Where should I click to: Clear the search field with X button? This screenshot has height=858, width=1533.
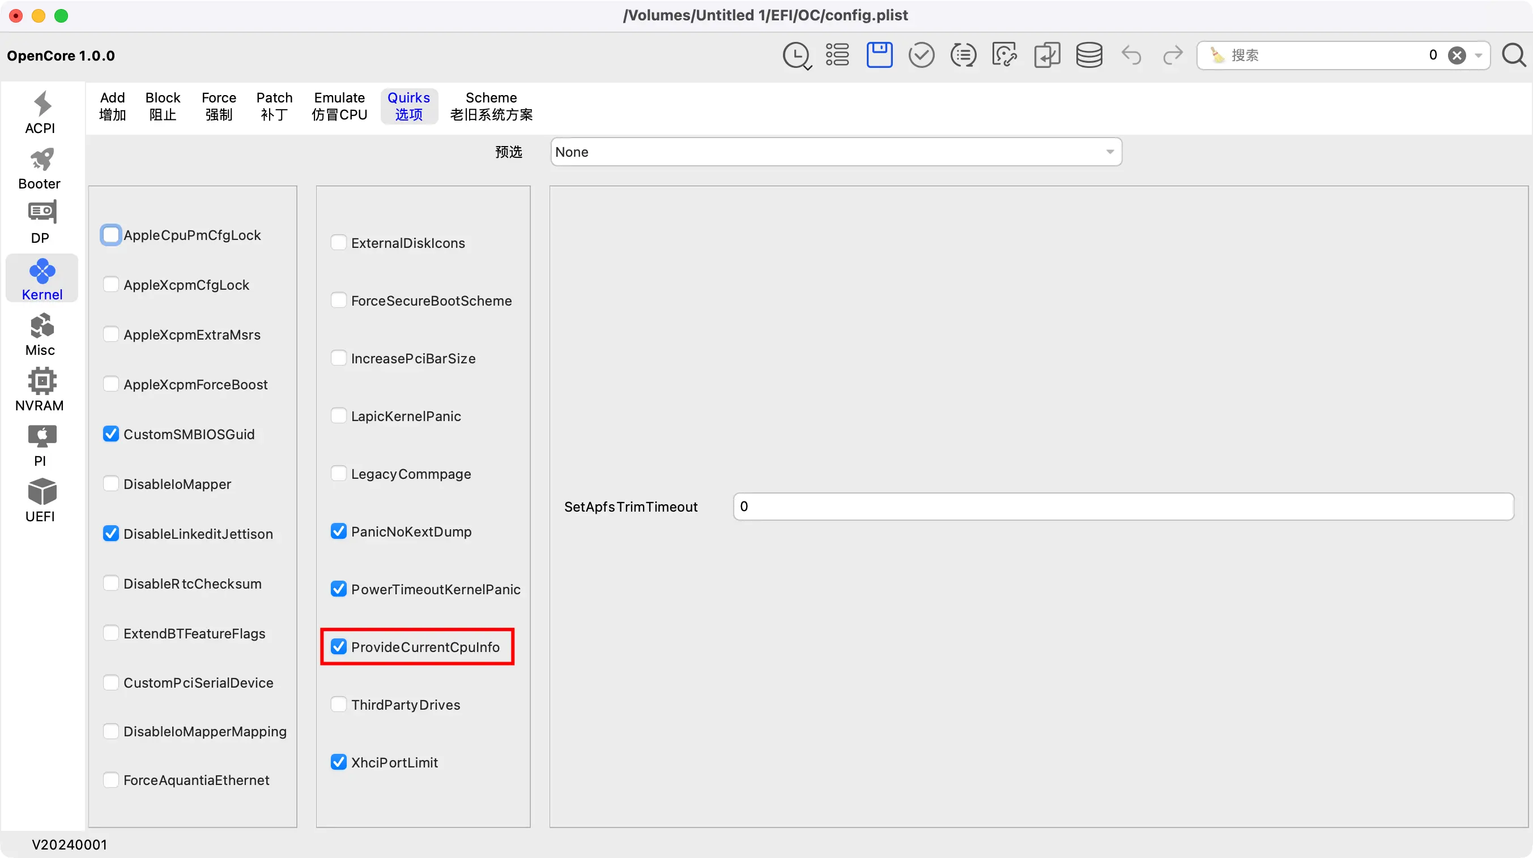pos(1456,55)
